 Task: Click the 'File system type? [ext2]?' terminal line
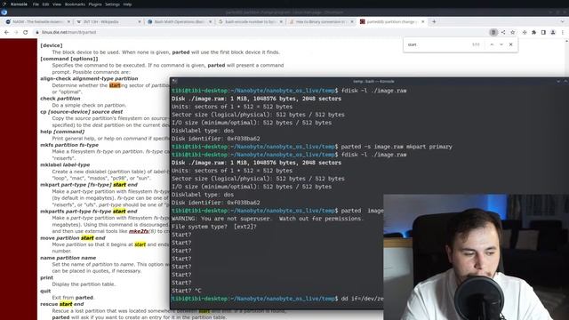coord(214,227)
